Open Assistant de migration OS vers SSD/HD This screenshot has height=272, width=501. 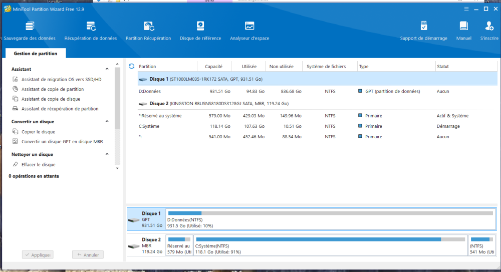[61, 80]
